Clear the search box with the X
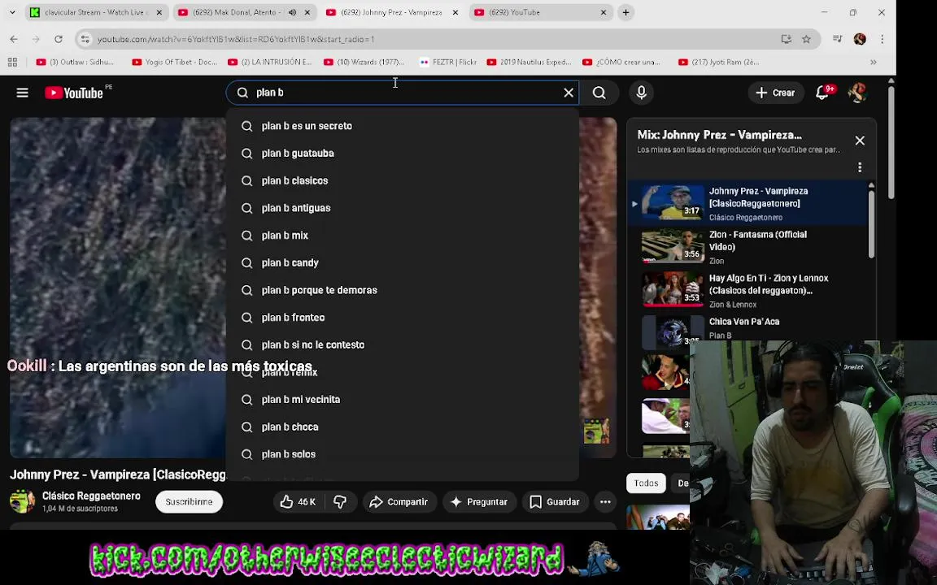The width and height of the screenshot is (937, 585). click(x=569, y=93)
